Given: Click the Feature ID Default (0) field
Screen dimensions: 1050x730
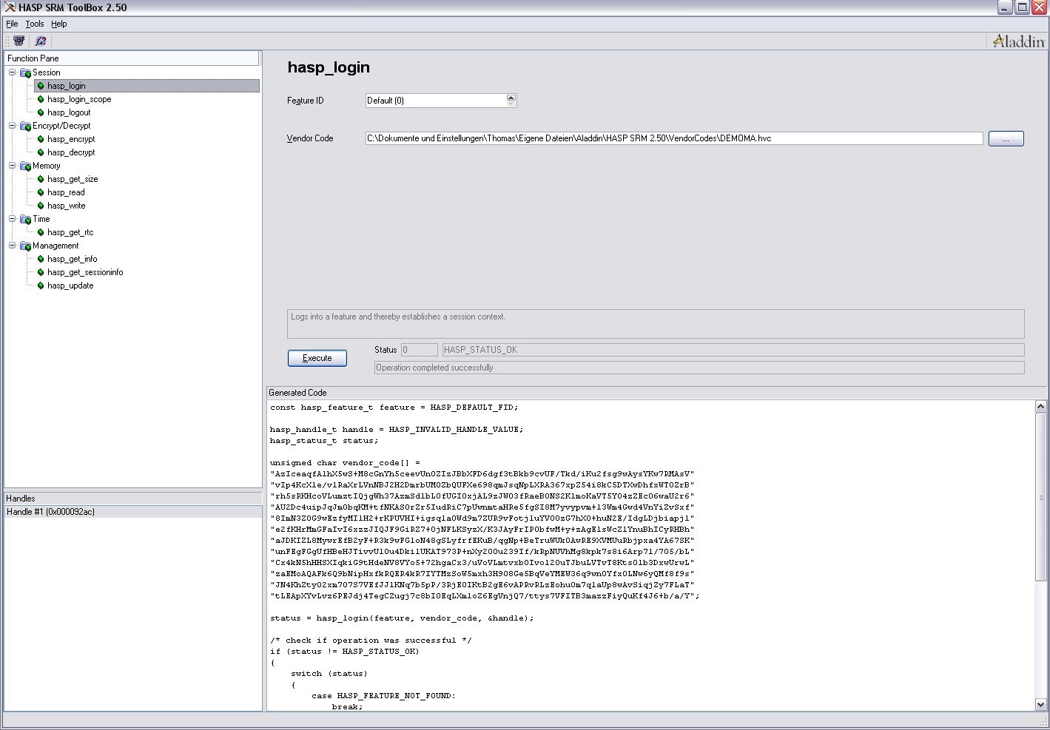Looking at the screenshot, I should tap(436, 101).
